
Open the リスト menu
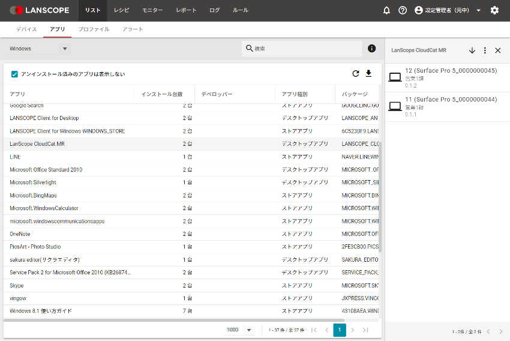[92, 10]
